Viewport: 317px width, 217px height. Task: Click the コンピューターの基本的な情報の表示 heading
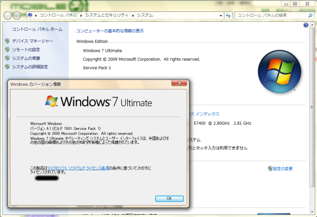pyautogui.click(x=110, y=31)
